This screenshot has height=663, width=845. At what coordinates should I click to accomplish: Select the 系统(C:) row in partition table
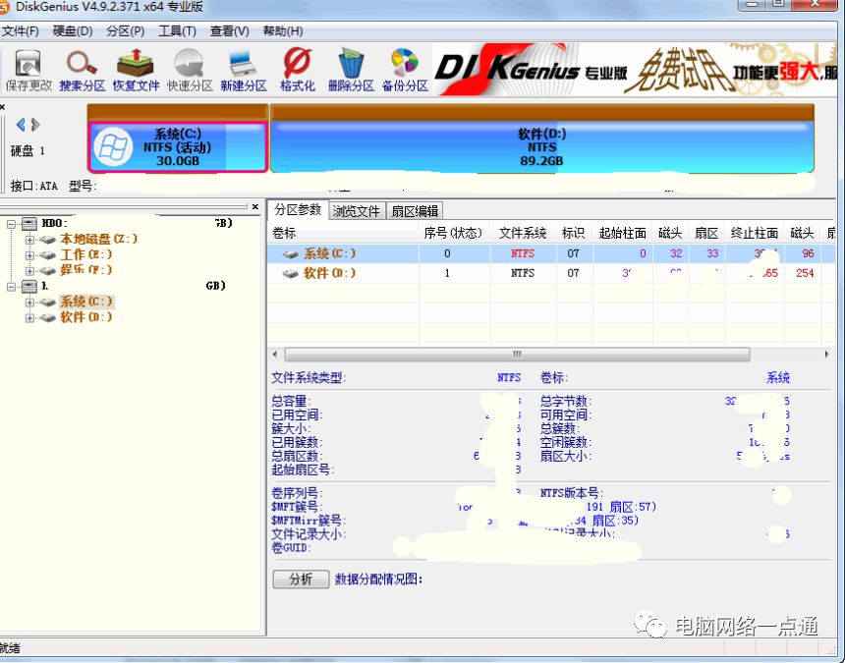pyautogui.click(x=552, y=253)
